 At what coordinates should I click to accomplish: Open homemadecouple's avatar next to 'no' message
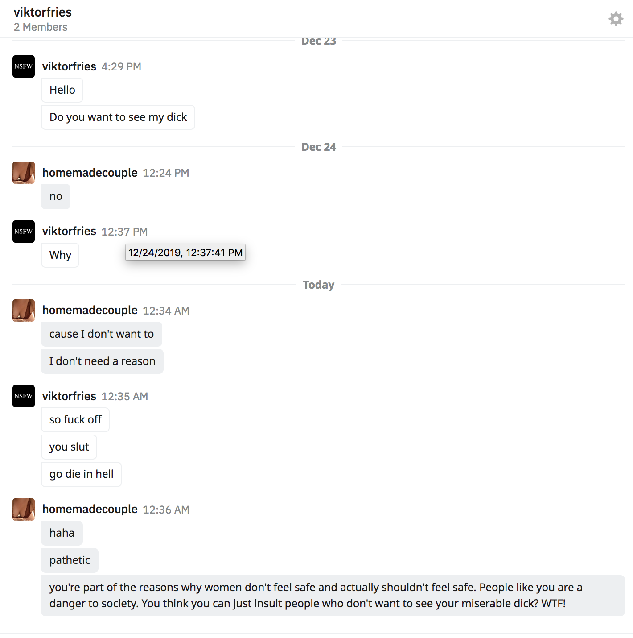(x=23, y=173)
